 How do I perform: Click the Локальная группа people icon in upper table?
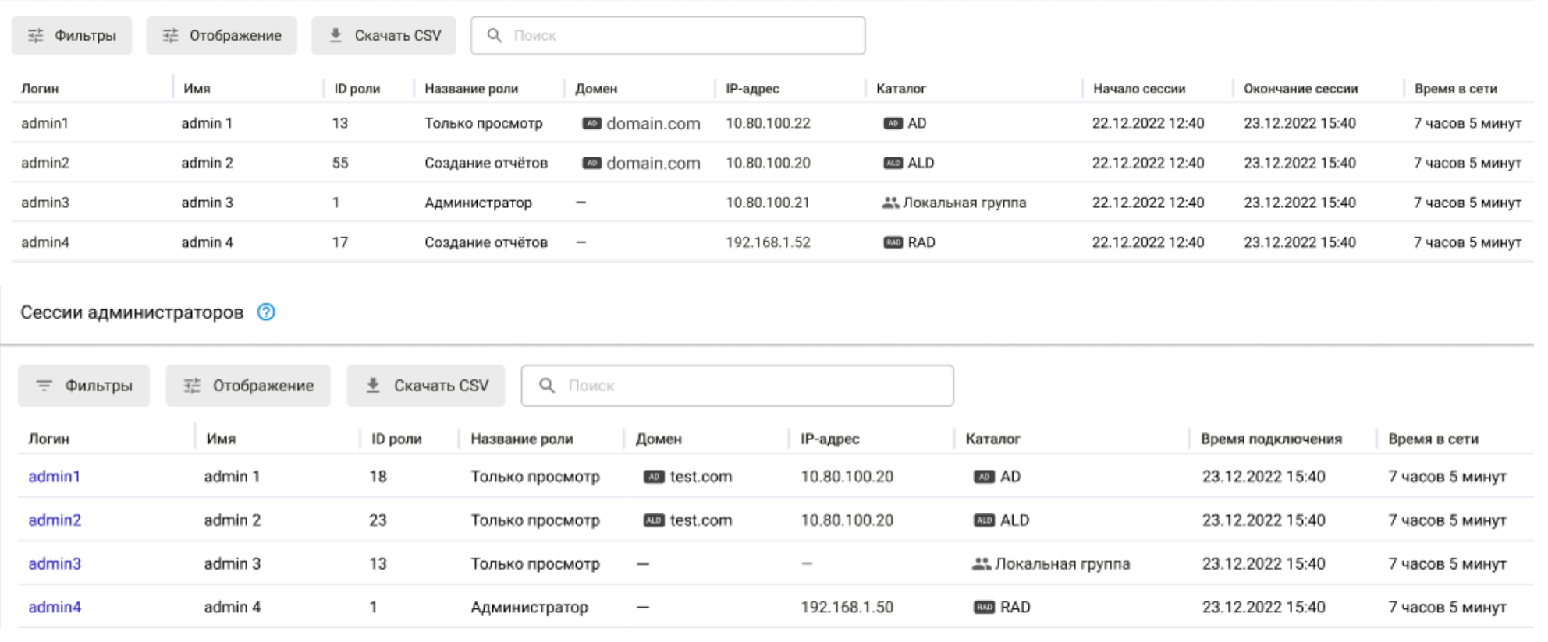coord(890,203)
